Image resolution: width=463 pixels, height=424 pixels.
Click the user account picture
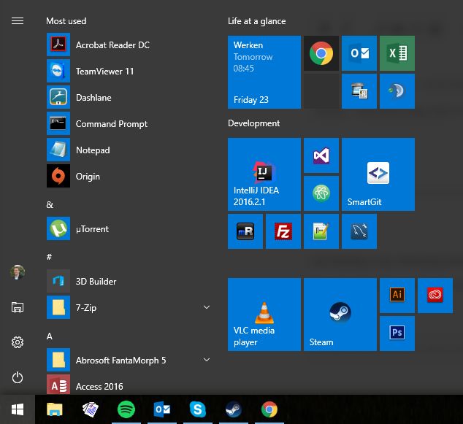18,272
